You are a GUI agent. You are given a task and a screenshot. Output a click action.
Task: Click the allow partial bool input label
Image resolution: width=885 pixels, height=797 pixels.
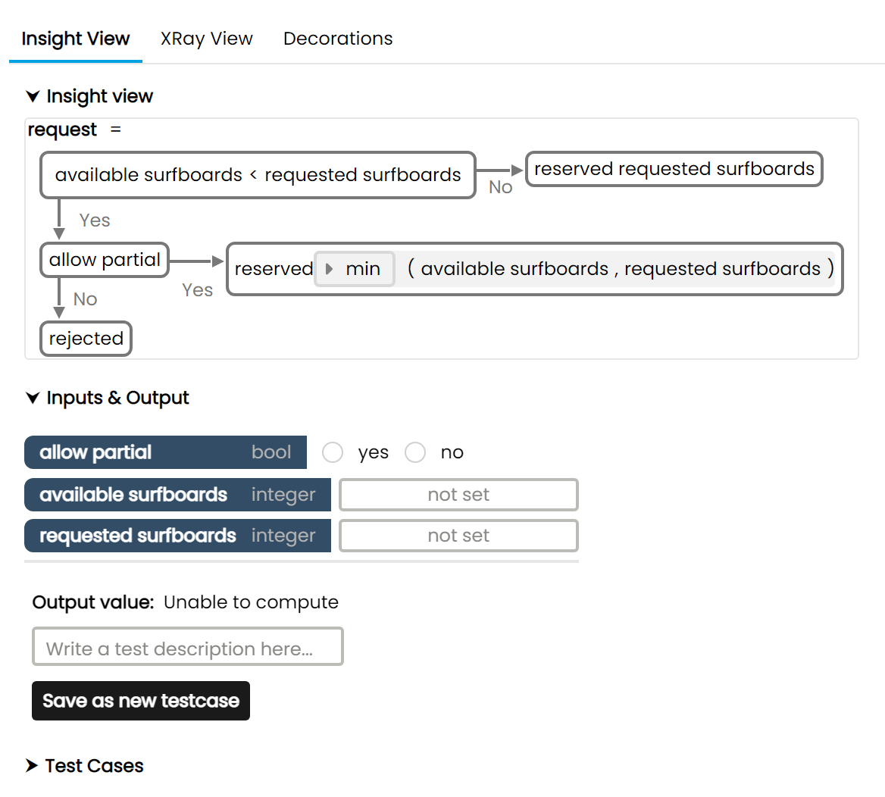165,452
